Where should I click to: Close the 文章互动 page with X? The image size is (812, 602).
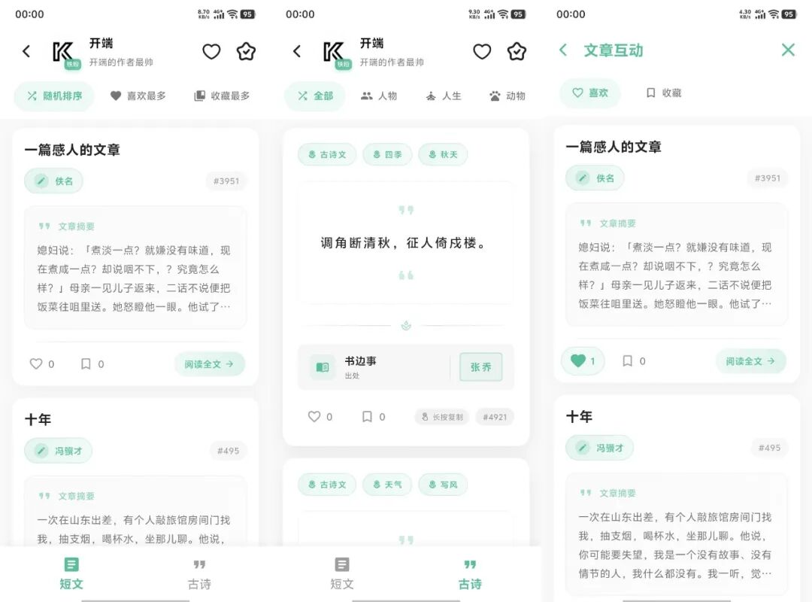(788, 50)
